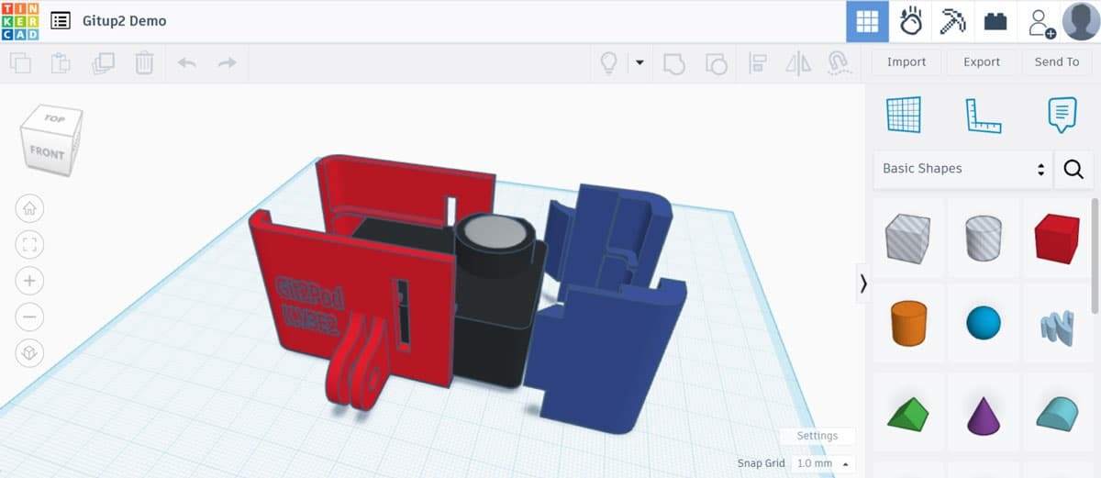Click the Home view button
1101x478 pixels.
(x=29, y=208)
